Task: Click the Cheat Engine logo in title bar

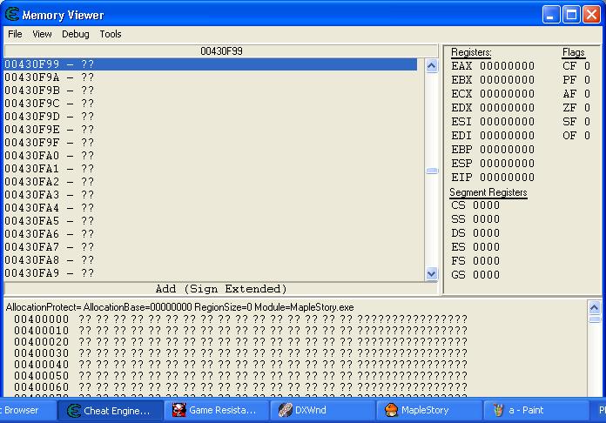Action: pos(12,14)
